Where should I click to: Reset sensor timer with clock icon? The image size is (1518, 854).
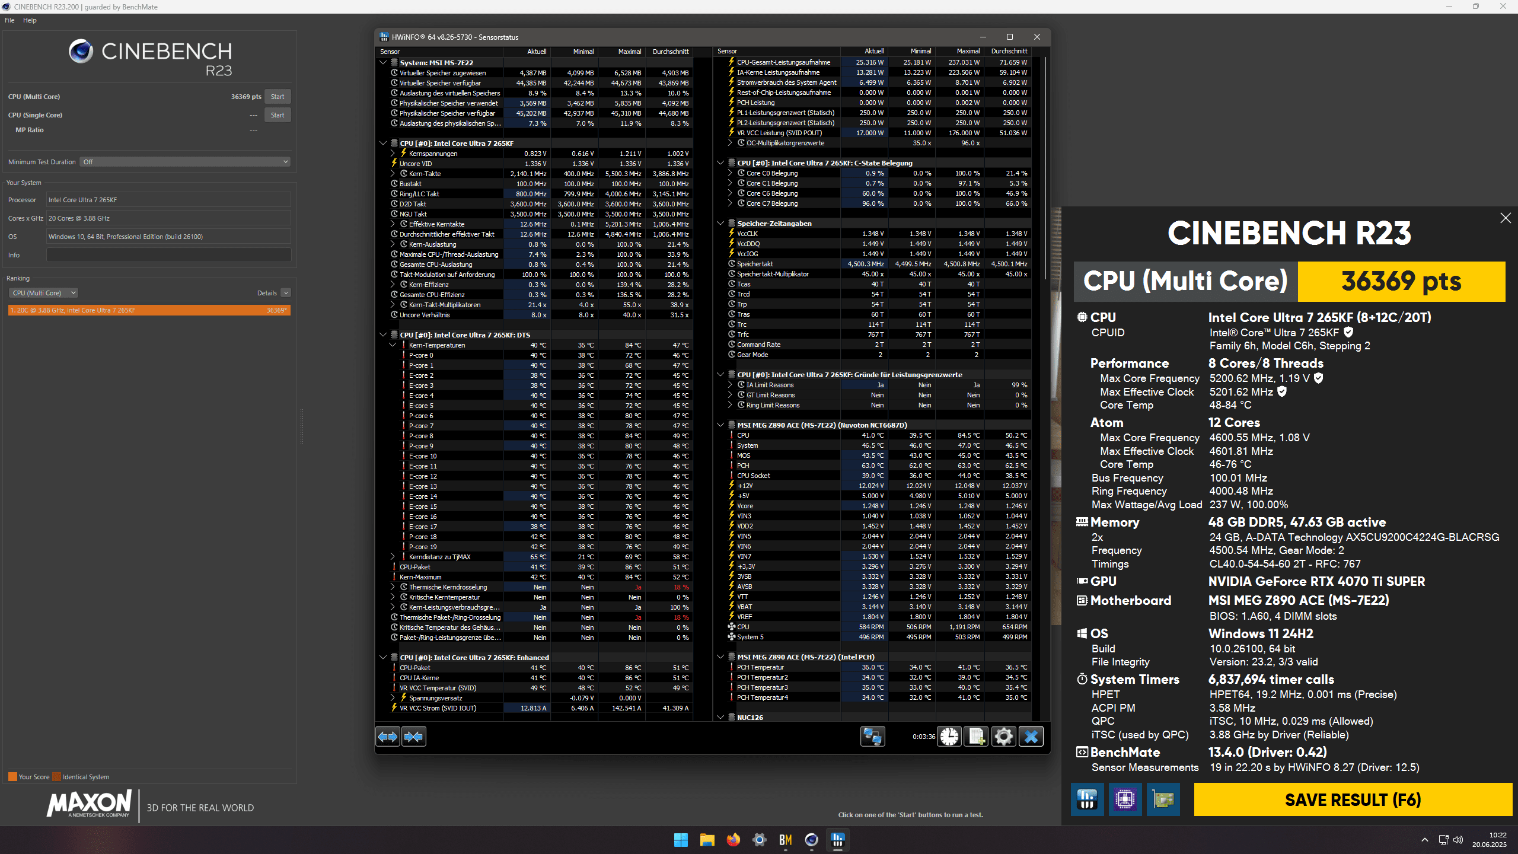tap(949, 737)
